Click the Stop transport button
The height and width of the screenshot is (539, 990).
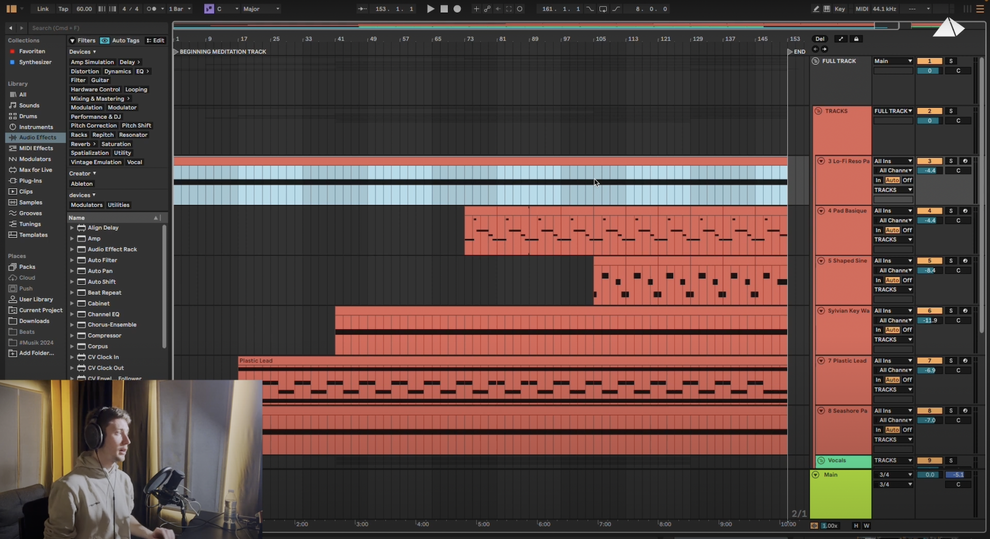444,9
